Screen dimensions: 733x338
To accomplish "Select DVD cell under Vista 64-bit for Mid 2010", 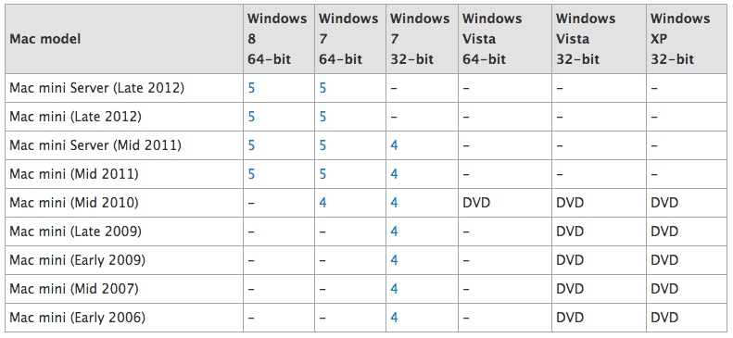I will (x=476, y=203).
